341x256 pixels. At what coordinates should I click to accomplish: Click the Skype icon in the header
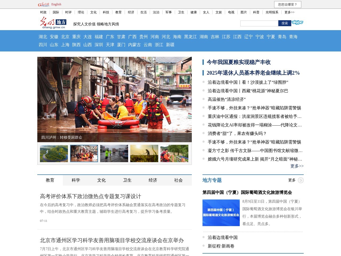click(x=298, y=22)
